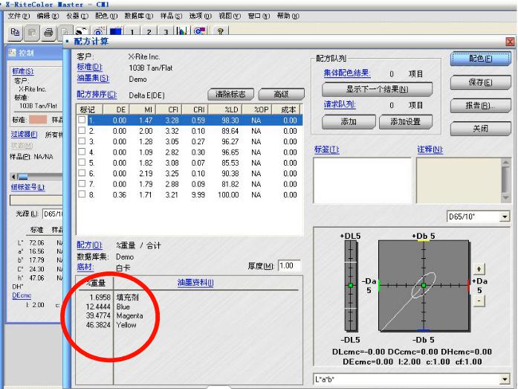This screenshot has width=518, height=389.
Task: Open the 配色 menu
Action: 106,16
